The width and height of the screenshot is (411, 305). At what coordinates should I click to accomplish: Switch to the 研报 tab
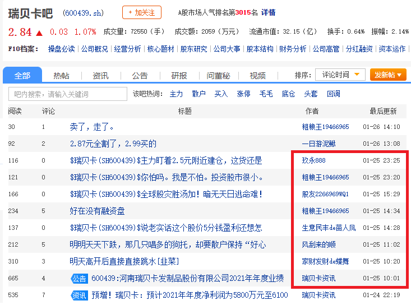(x=179, y=76)
